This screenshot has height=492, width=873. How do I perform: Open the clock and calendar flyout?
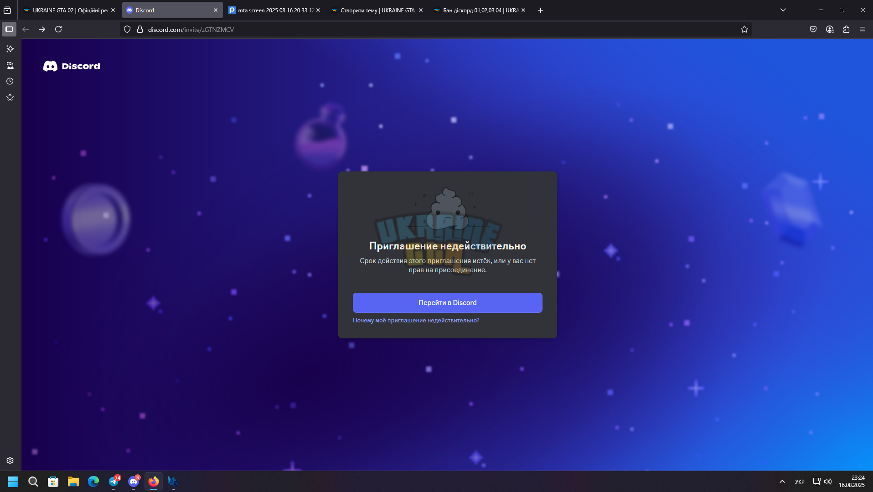(x=852, y=482)
